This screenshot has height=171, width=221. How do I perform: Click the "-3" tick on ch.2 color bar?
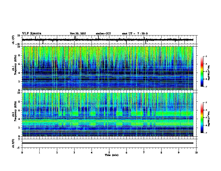206,103
